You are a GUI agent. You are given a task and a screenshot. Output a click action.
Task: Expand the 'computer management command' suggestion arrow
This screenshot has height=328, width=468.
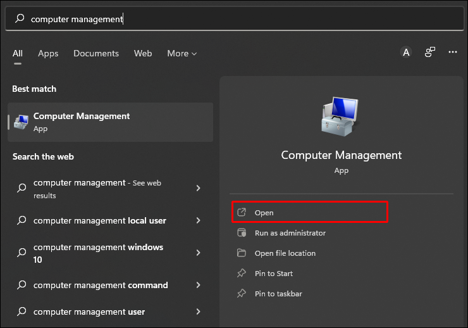click(199, 285)
